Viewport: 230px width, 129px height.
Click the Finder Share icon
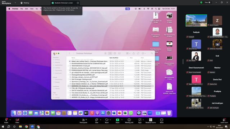click(x=134, y=53)
